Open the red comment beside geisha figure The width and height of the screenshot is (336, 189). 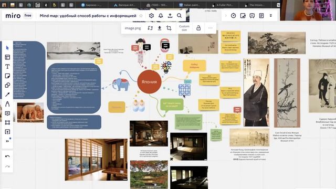(135, 48)
